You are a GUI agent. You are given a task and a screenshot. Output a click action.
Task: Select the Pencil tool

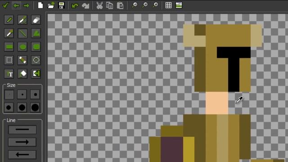pyautogui.click(x=9, y=20)
